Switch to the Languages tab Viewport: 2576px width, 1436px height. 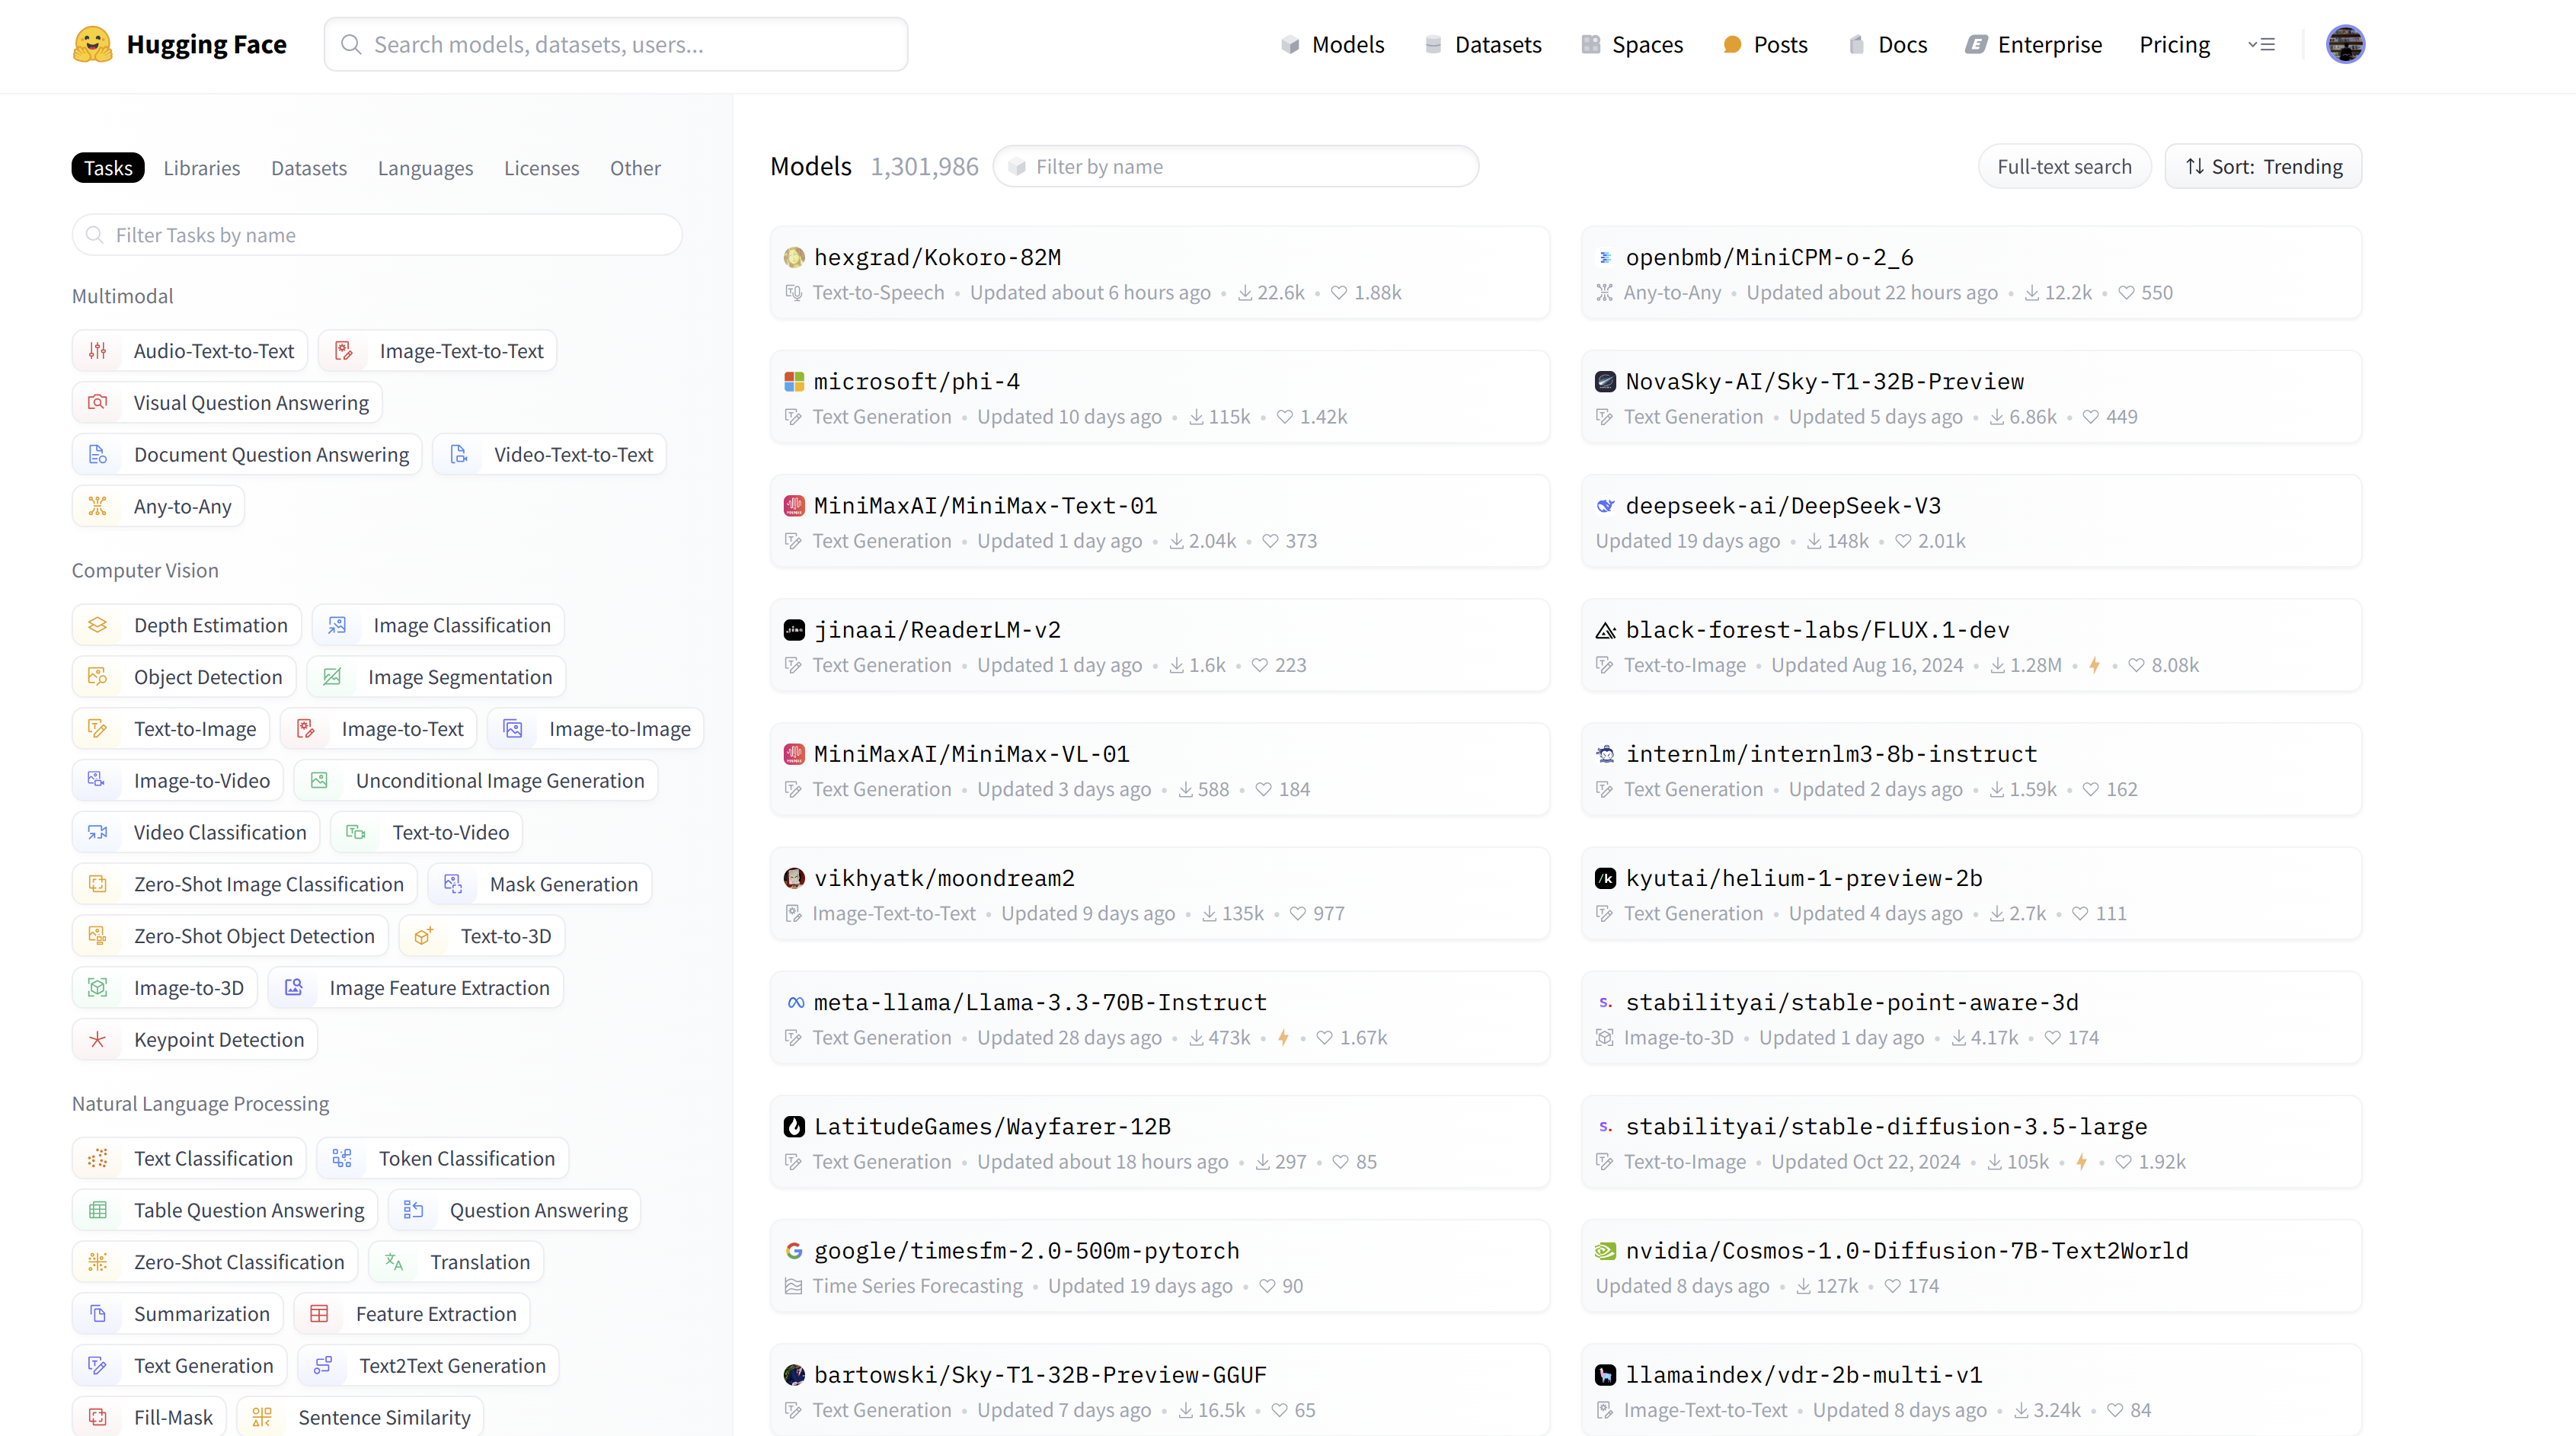coord(425,168)
